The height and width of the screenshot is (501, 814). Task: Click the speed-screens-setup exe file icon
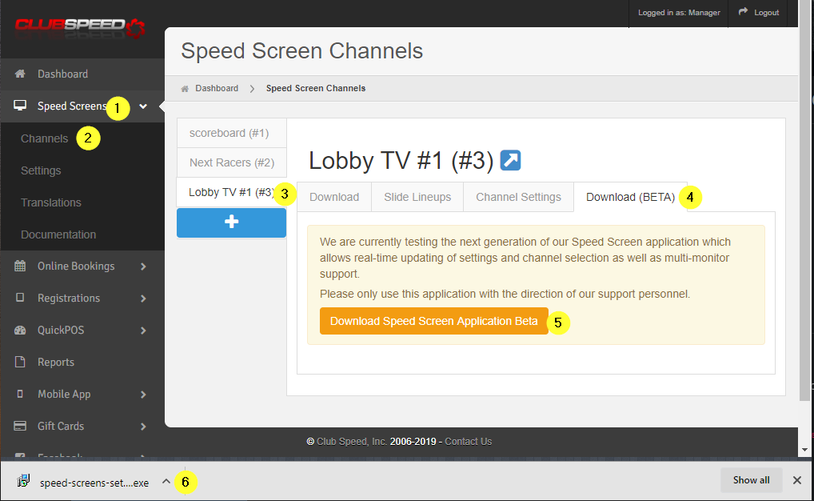23,481
